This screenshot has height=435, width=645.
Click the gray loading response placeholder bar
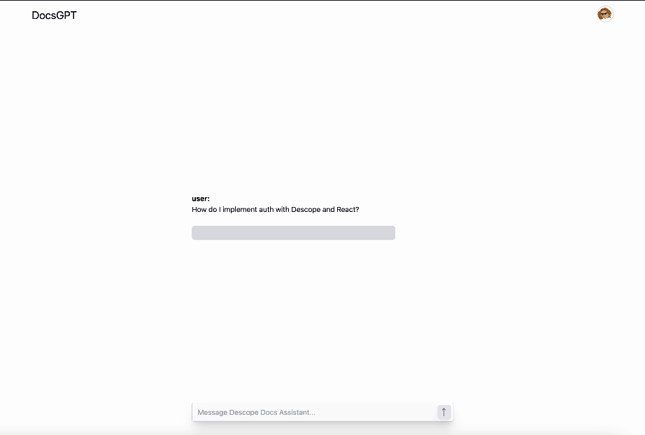[293, 233]
